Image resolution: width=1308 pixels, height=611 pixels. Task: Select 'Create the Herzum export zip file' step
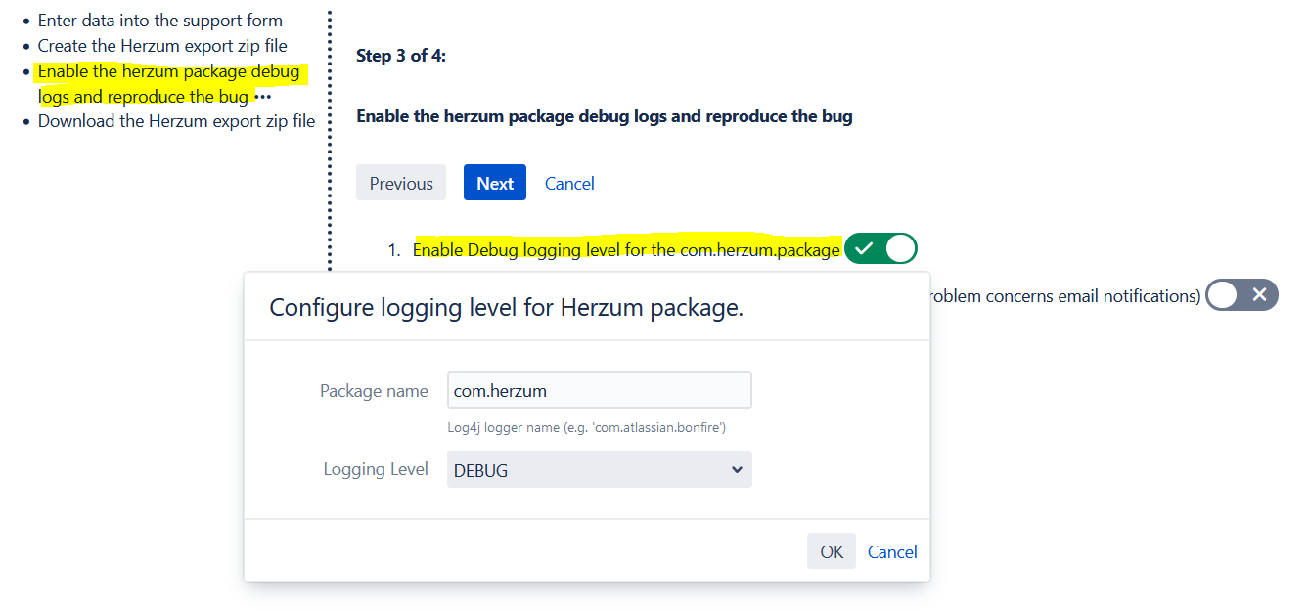[x=162, y=45]
